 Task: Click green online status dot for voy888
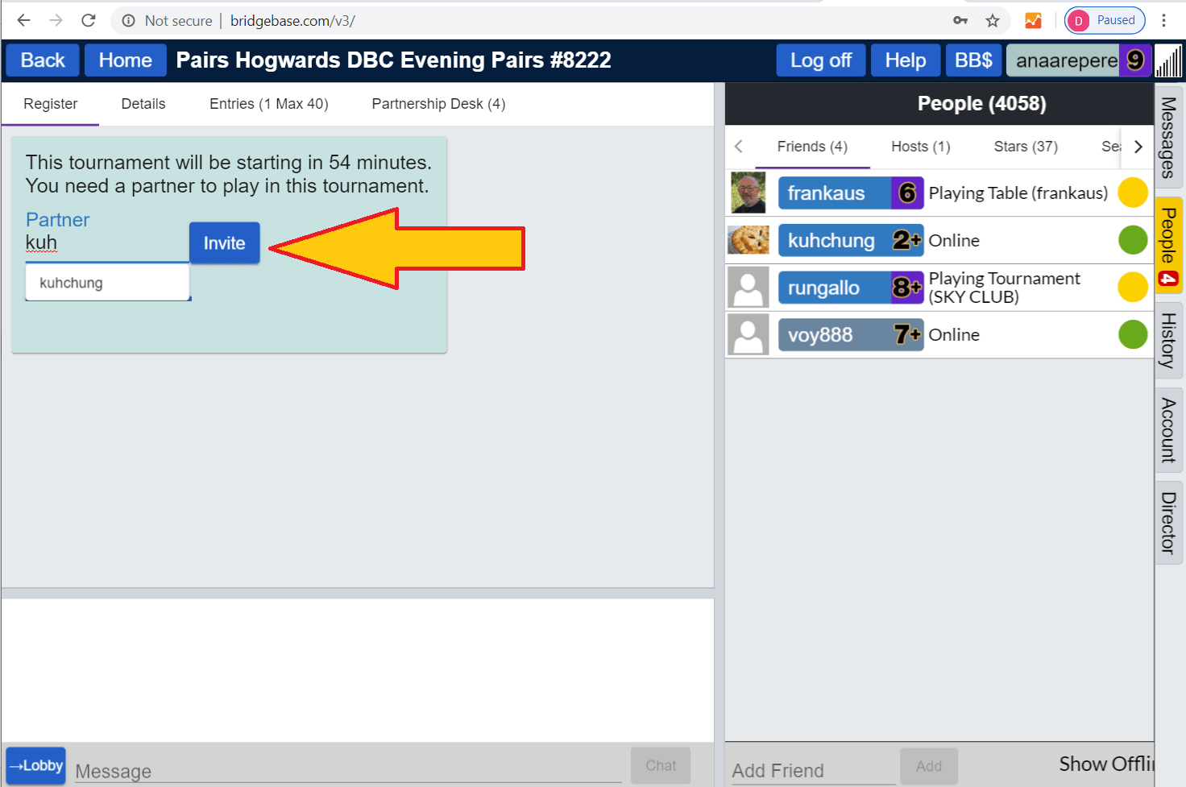(1132, 334)
